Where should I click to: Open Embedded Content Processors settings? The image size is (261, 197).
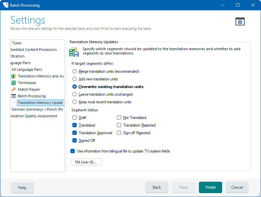click(34, 49)
